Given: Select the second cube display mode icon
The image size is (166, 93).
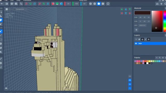Looking at the screenshot, I should click(95, 4).
